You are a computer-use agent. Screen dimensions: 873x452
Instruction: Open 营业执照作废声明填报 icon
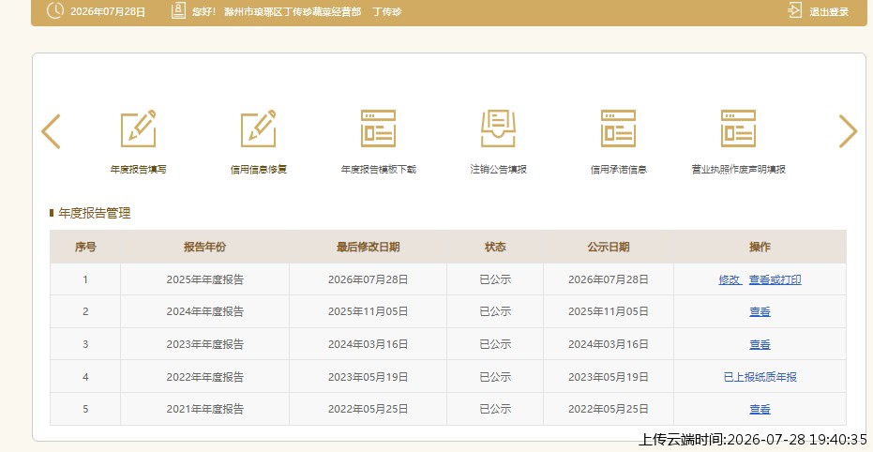738,128
